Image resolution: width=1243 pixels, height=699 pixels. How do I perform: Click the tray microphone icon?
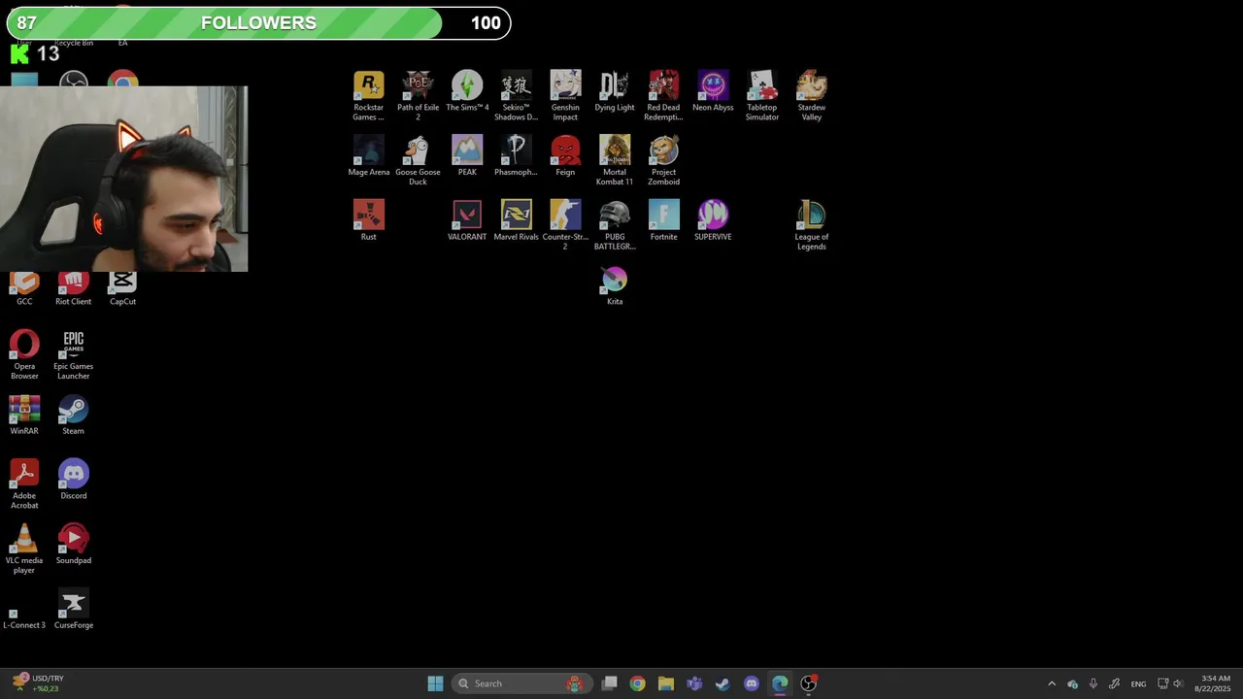tap(1093, 683)
